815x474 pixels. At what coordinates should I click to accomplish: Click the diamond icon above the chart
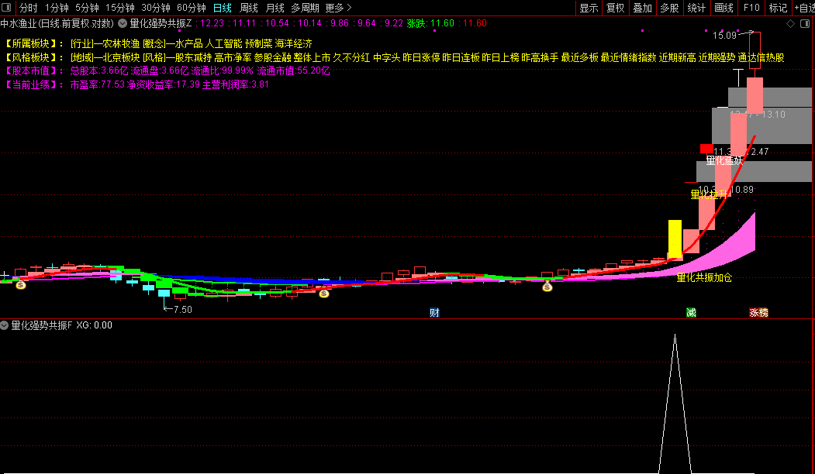tap(790, 23)
